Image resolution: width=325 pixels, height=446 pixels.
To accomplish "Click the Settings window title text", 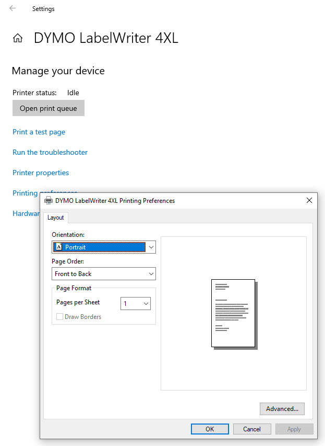I will tap(43, 9).
